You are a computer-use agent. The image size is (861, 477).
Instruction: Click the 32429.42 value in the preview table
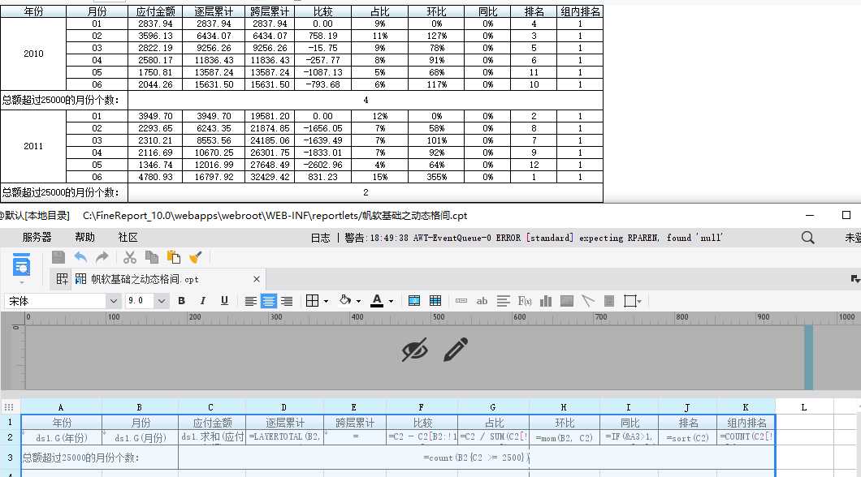pos(270,177)
